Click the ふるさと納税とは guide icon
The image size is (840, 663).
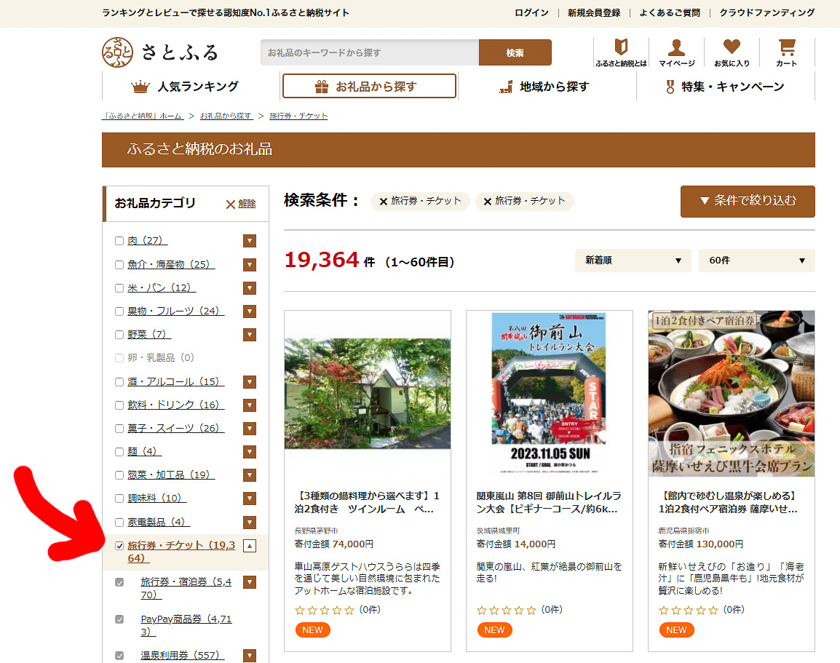coord(619,51)
